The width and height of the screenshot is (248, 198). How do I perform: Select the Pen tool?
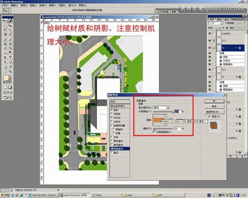coord(5,62)
